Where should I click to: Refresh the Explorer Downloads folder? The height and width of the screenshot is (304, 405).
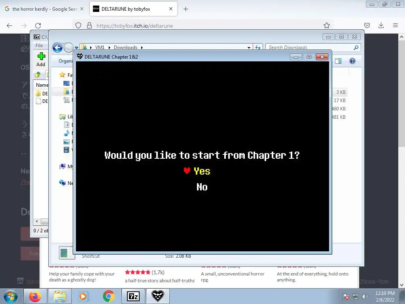tap(258, 47)
